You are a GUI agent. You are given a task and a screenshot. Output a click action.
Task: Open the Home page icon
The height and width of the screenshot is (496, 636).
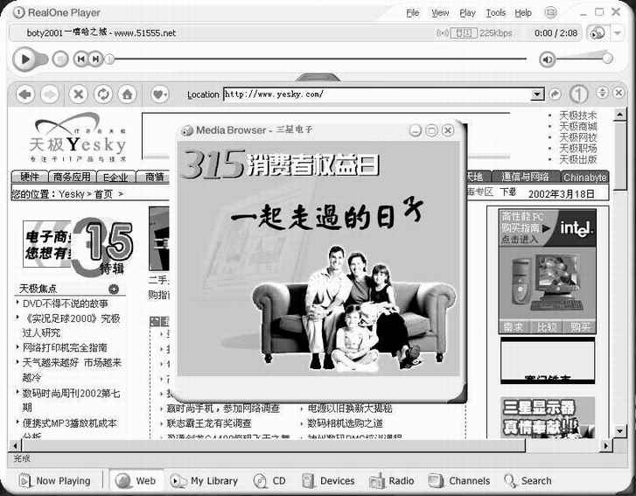[x=128, y=94]
